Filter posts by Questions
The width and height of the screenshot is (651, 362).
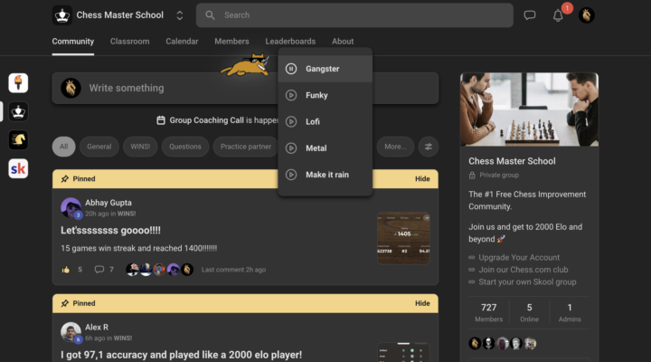(185, 147)
